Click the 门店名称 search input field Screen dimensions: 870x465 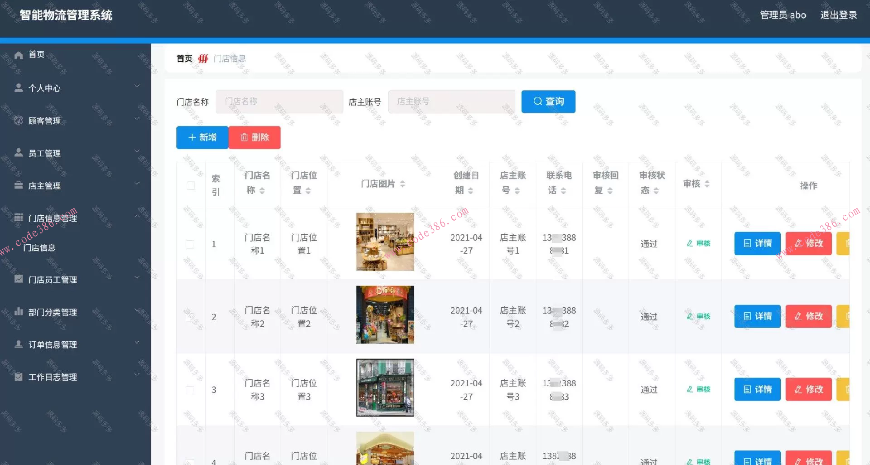pos(279,101)
